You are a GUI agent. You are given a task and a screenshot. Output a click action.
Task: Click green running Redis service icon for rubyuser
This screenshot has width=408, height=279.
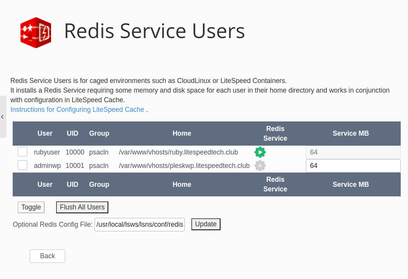click(260, 152)
